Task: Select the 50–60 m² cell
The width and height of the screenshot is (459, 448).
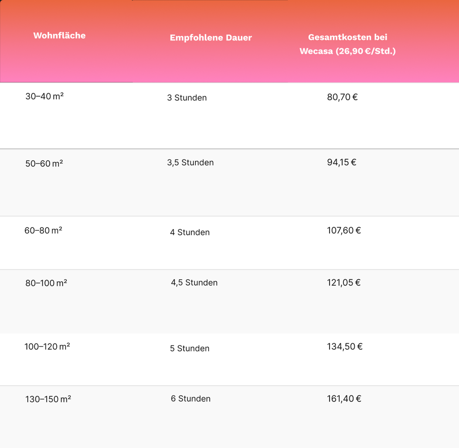Action: (x=44, y=163)
